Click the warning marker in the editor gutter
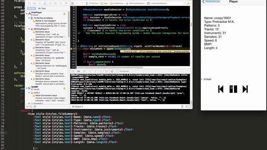The height and width of the screenshot is (150, 267). (x=71, y=49)
